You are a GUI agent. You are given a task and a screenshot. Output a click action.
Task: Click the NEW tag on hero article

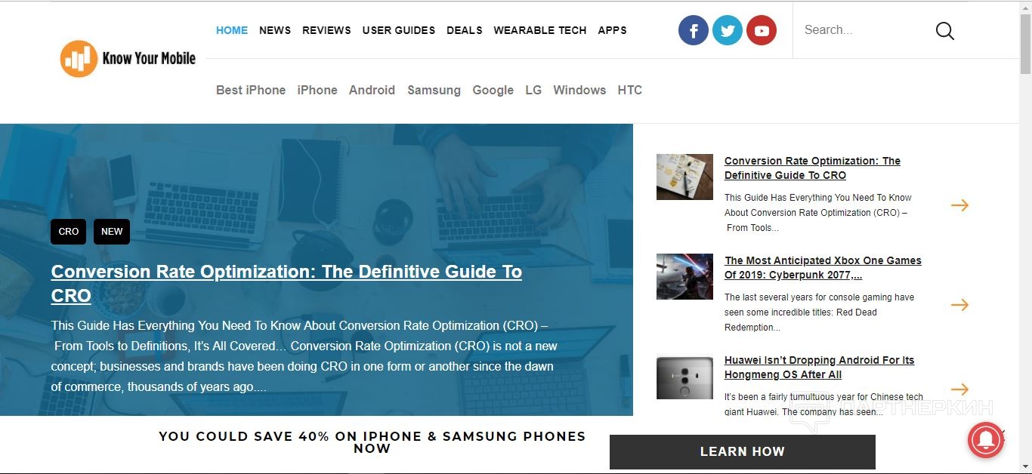point(112,232)
